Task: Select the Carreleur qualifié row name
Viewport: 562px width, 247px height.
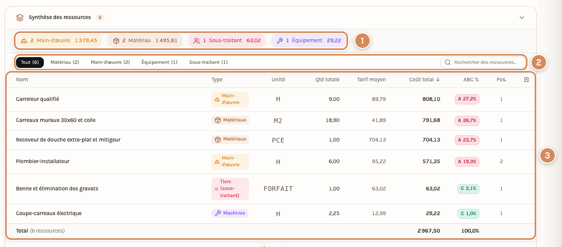Action: coord(38,99)
